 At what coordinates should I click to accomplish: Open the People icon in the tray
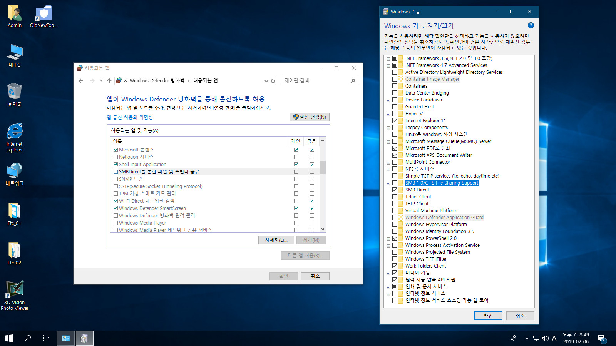click(x=513, y=338)
